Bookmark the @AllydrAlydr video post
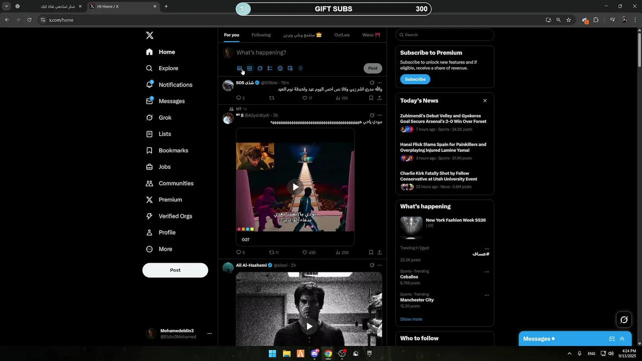 point(371,253)
